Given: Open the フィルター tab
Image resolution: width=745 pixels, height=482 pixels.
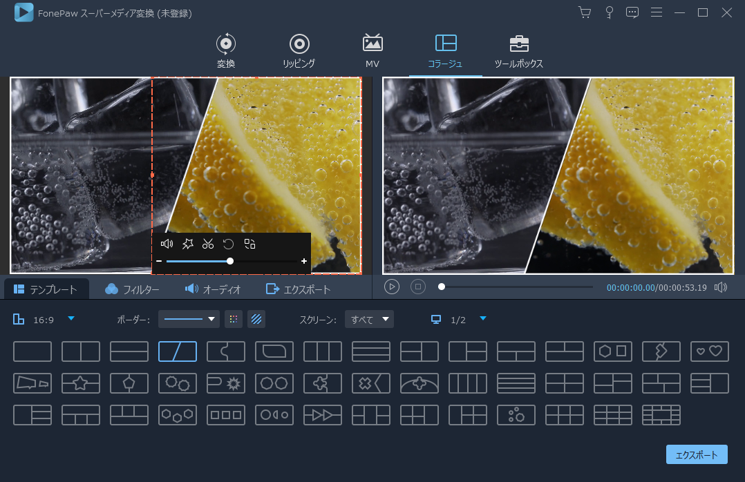Looking at the screenshot, I should pos(132,289).
